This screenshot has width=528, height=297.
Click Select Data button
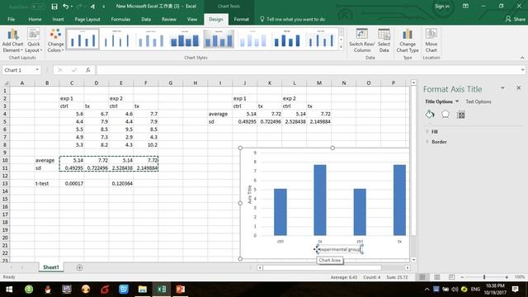[384, 40]
